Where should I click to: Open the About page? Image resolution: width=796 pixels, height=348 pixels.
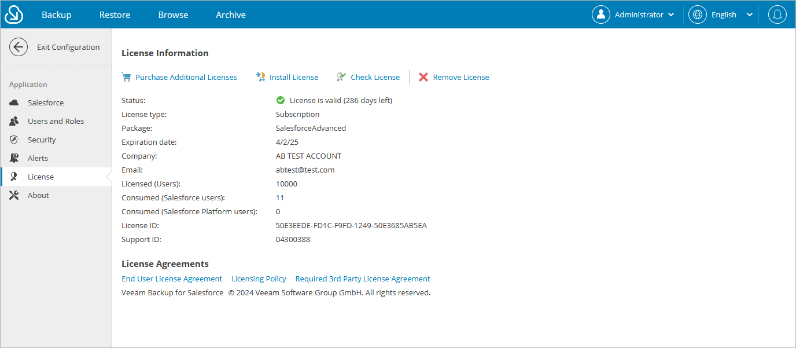coord(56,195)
